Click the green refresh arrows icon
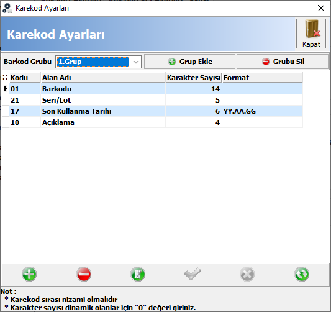 [x=302, y=274]
